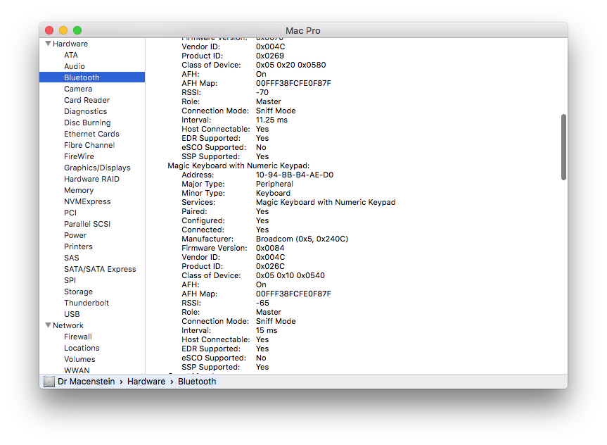Select Audio in the sidebar
This screenshot has width=607, height=445.
tap(75, 66)
